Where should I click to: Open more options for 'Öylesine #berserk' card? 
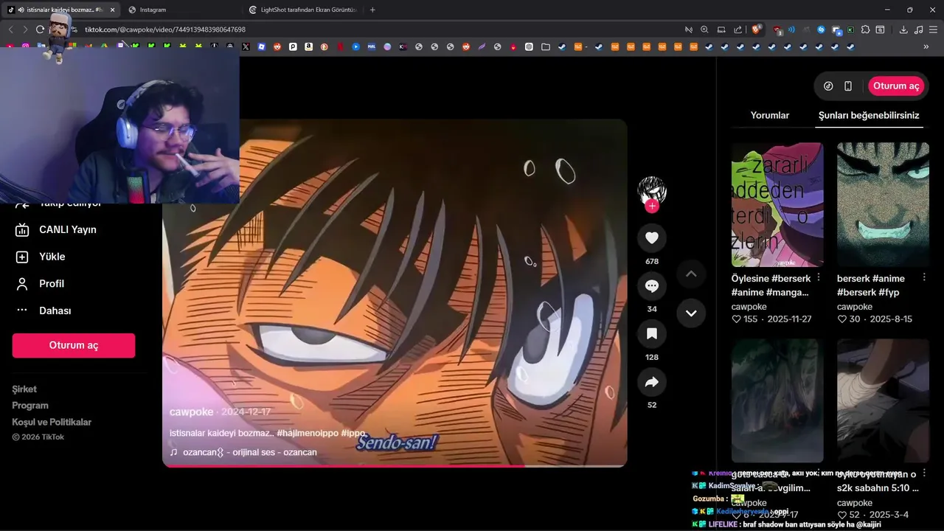coord(818,278)
